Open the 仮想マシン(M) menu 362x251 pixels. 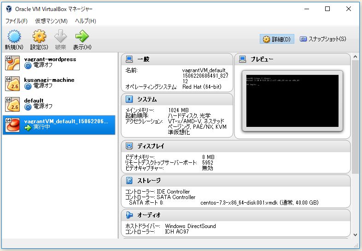coord(51,21)
